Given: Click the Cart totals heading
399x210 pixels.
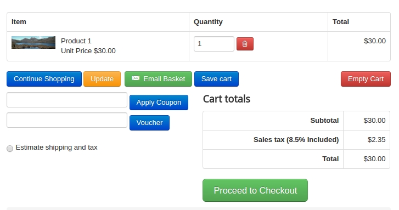Looking at the screenshot, I should pyautogui.click(x=227, y=99).
